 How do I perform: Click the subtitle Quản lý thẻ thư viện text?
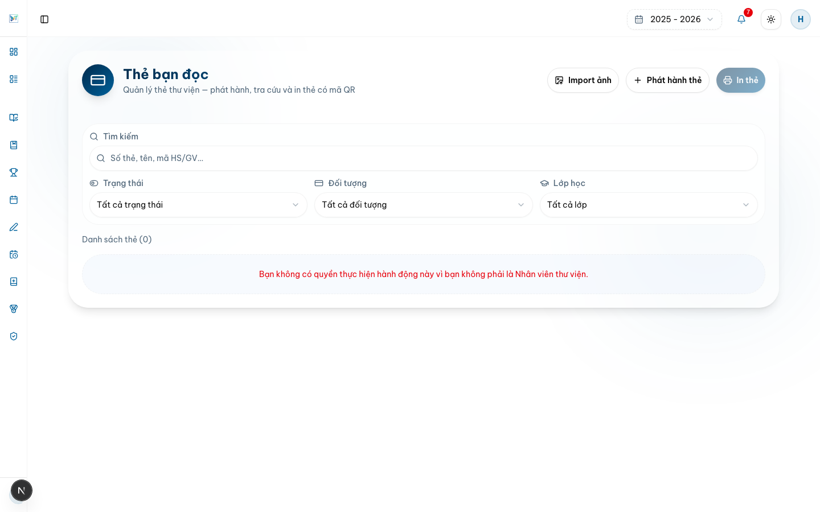pyautogui.click(x=239, y=90)
